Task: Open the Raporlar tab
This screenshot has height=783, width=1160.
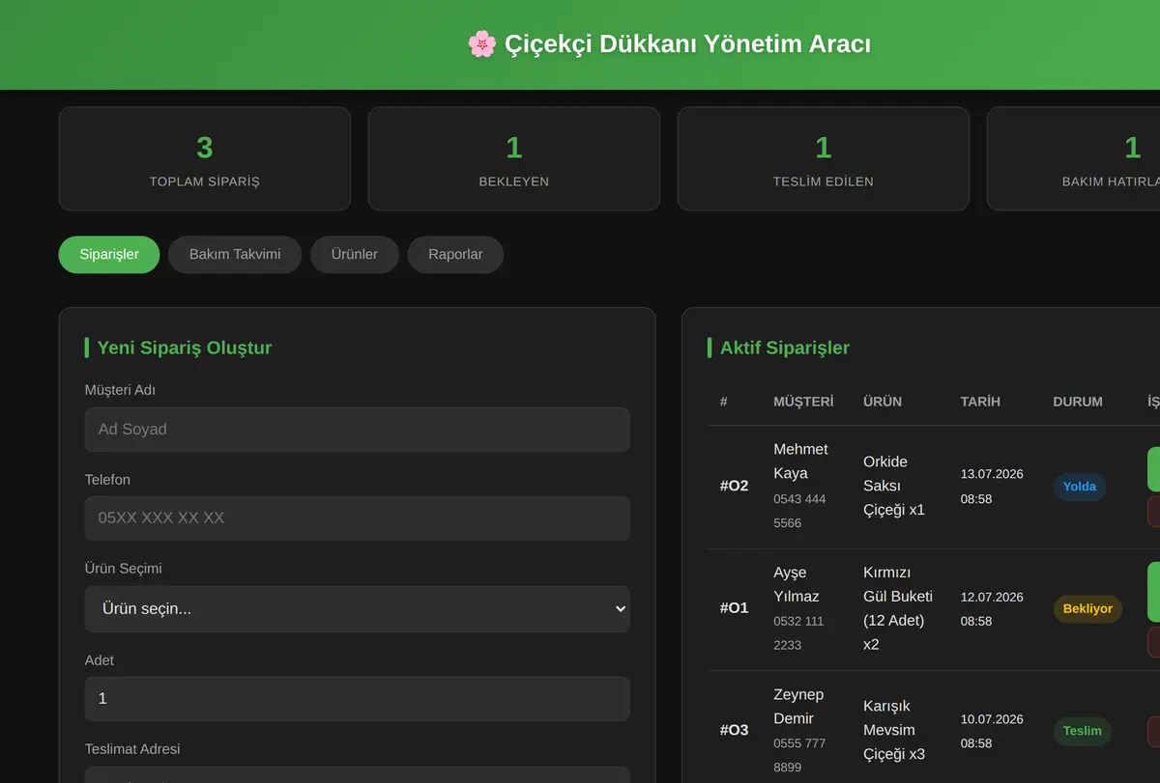Action: (x=455, y=255)
